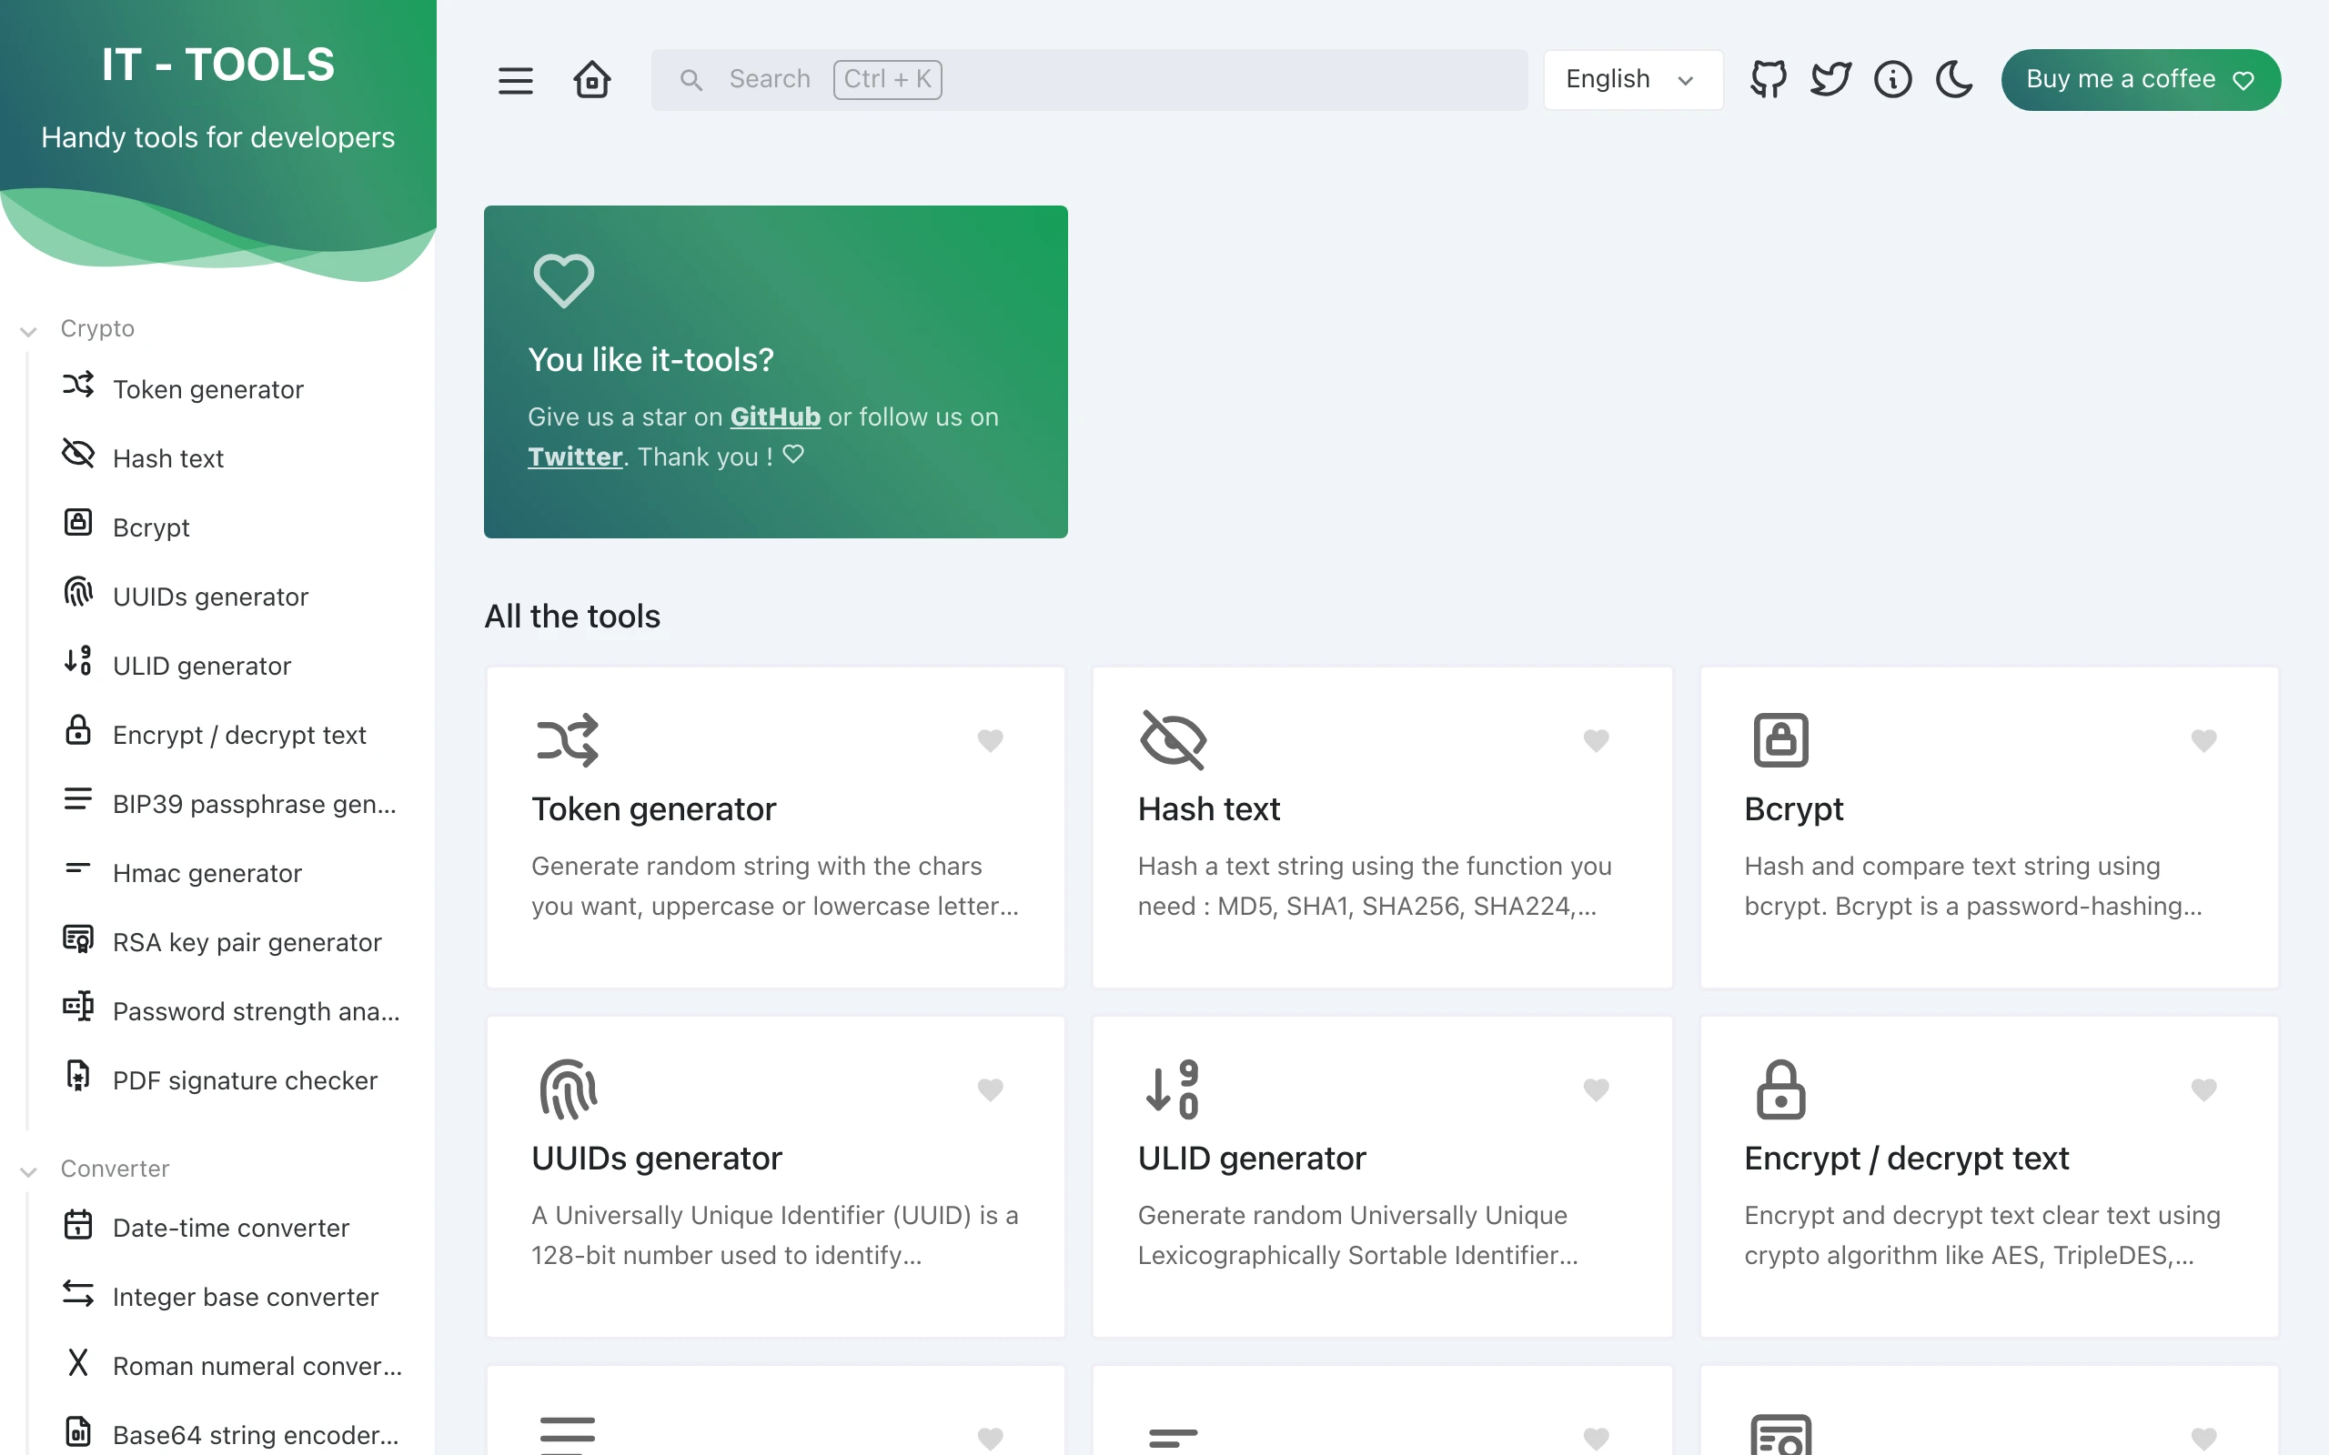Open the English language dropdown
Viewport: 2329px width, 1455px height.
[1632, 80]
